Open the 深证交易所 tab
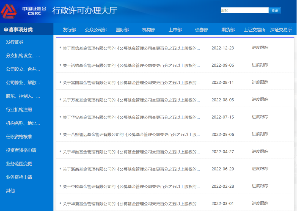This screenshot has height=211, width=297. point(281,30)
